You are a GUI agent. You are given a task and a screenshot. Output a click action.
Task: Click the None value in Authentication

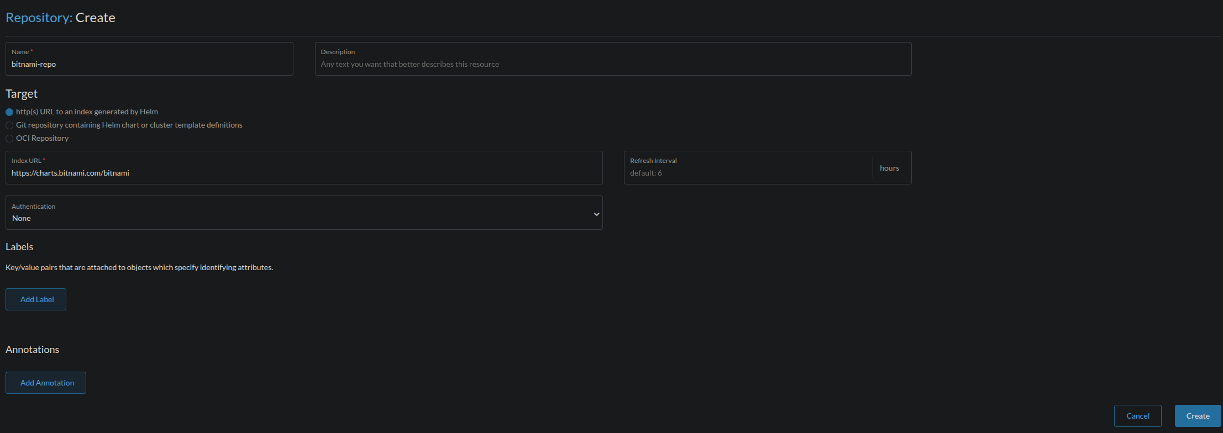point(22,218)
